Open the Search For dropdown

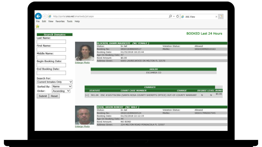[x=54, y=82]
